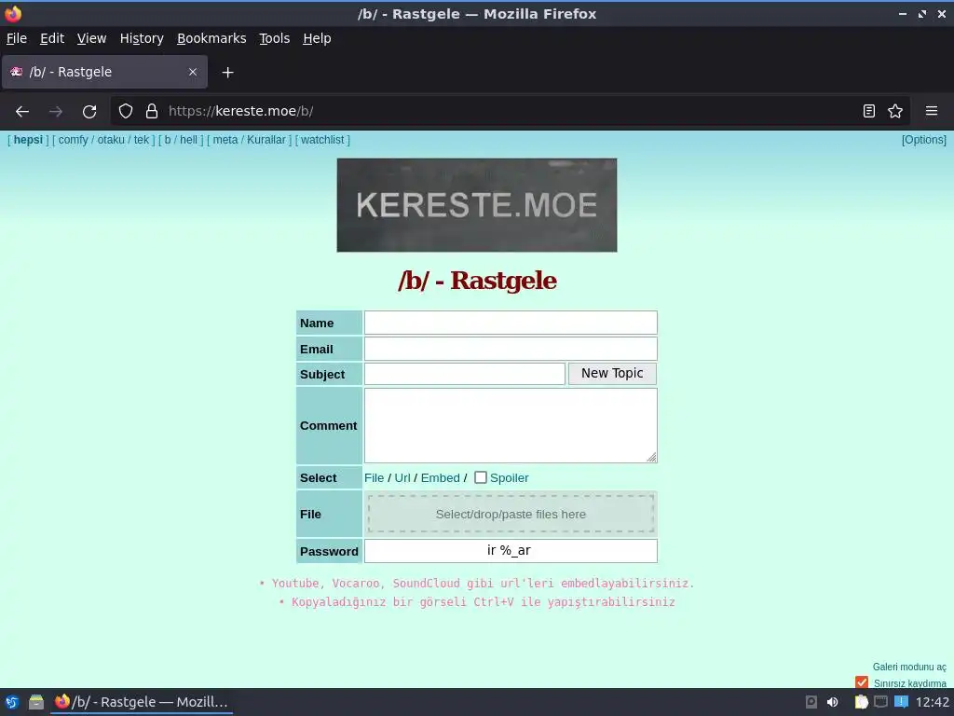Open a new tab with the plus button

coord(227,73)
